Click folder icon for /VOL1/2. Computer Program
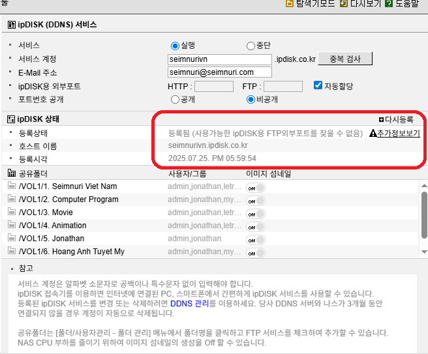 (x=12, y=199)
